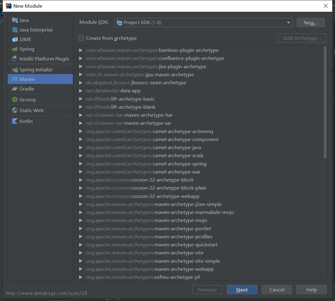Click the Project SDK folder icon

(120, 23)
